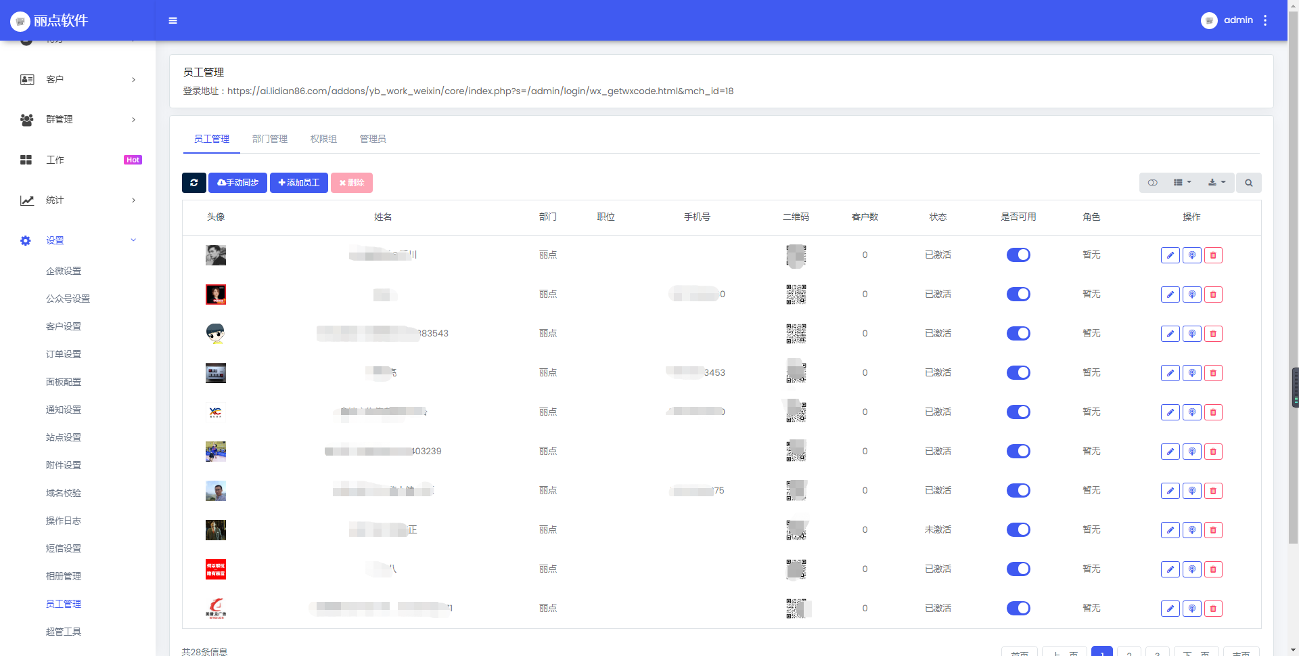Click the pencil edit icon in the 未激活 row
The image size is (1299, 656).
tap(1170, 530)
